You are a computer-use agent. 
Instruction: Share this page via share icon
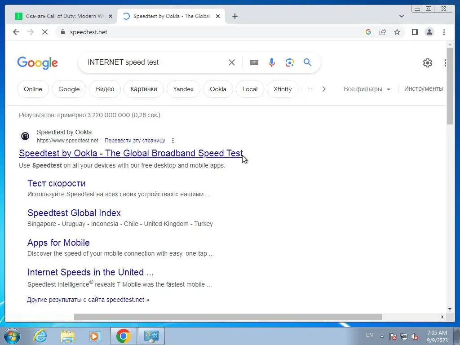point(383,32)
